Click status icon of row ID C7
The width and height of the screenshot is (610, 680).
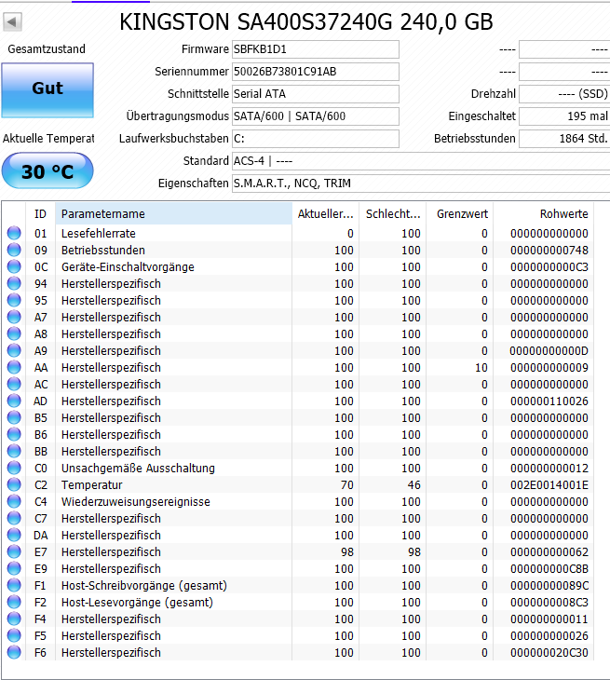pyautogui.click(x=14, y=518)
